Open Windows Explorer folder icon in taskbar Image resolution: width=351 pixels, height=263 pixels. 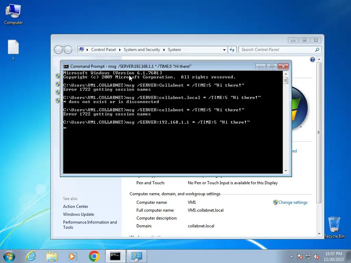coord(52,256)
